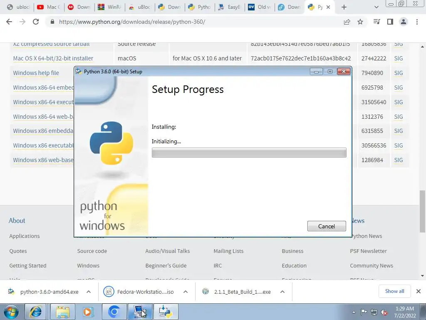Click the Python Setup title bar icon
The width and height of the screenshot is (426, 320).
pyautogui.click(x=79, y=72)
